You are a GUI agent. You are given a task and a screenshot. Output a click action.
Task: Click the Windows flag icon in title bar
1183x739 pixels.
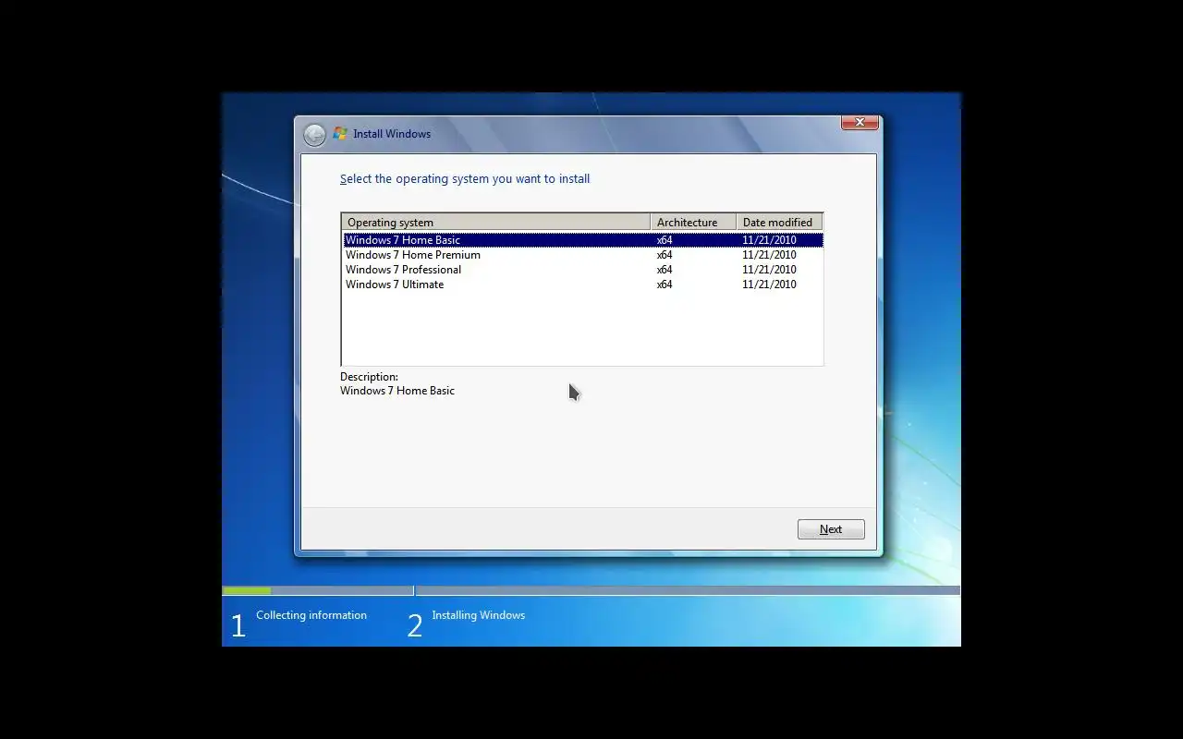[340, 134]
